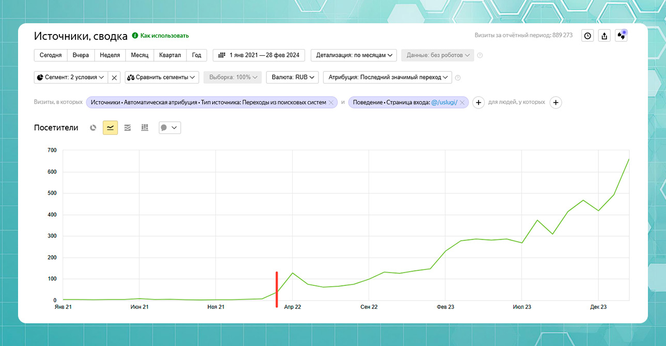Remove the /uslugi/ entry page filter

(x=462, y=102)
